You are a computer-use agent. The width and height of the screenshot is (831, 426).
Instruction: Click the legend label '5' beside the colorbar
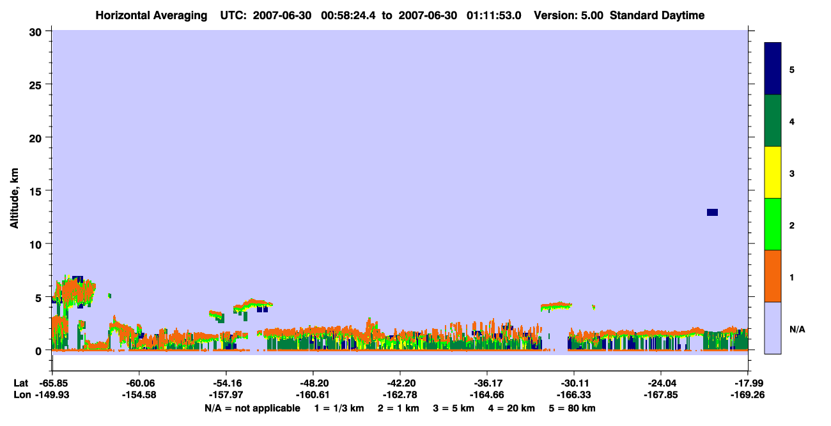(792, 69)
